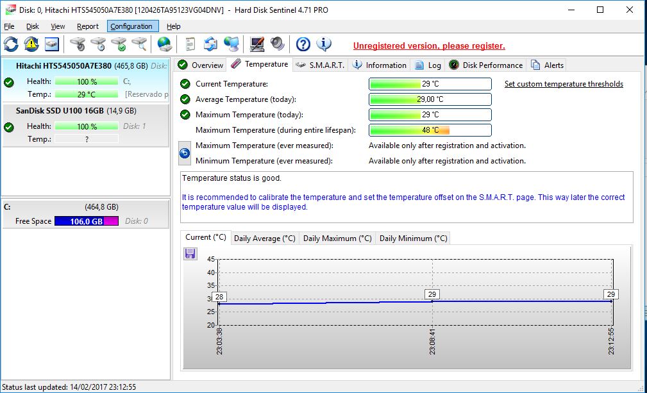Click the globe with disk toolbar icon

[165, 44]
